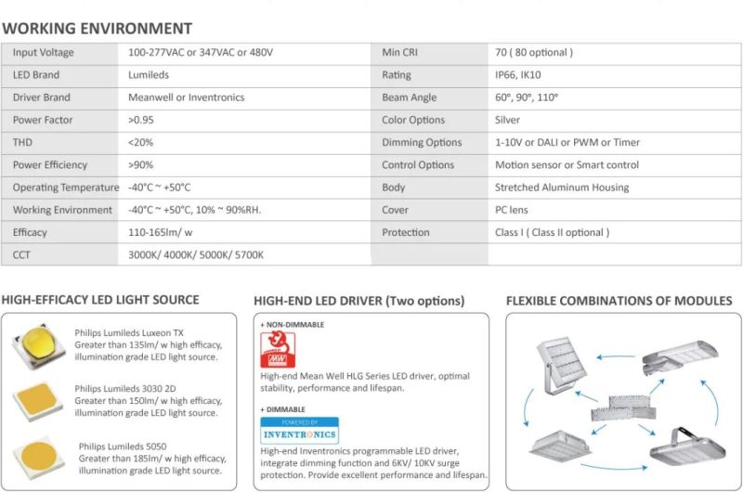Click the LED Brand label cell
The height and width of the screenshot is (492, 743).
click(x=59, y=76)
